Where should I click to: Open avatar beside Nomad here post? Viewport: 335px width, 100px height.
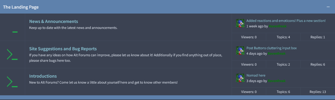pyautogui.click(x=240, y=78)
